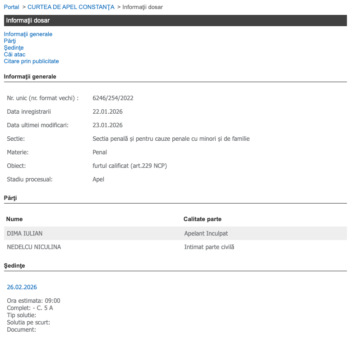This screenshot has height=338, width=351.
Task: Go to the blue Ședințe navigation link
Action: coord(14,48)
